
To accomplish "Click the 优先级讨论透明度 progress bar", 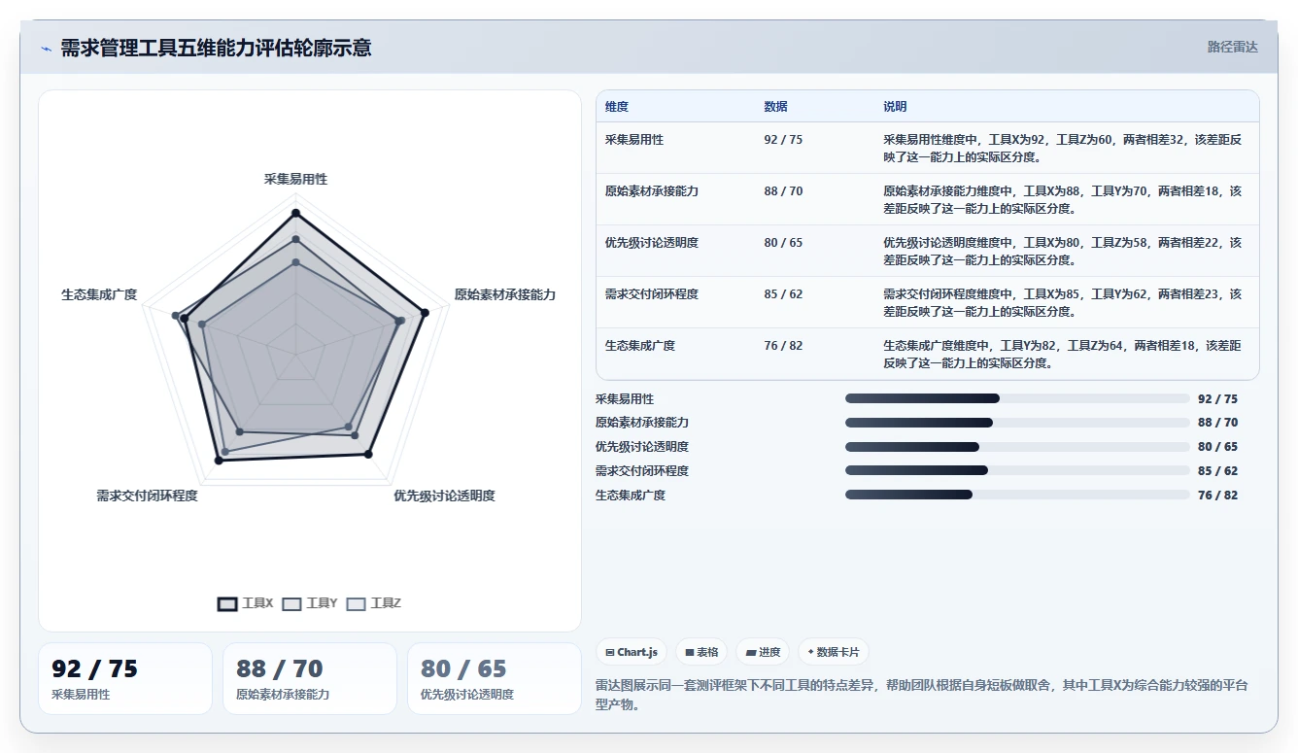I will (1017, 447).
